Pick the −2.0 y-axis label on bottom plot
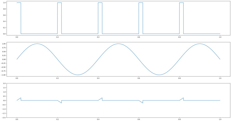This screenshot has height=121, width=231. (4, 118)
